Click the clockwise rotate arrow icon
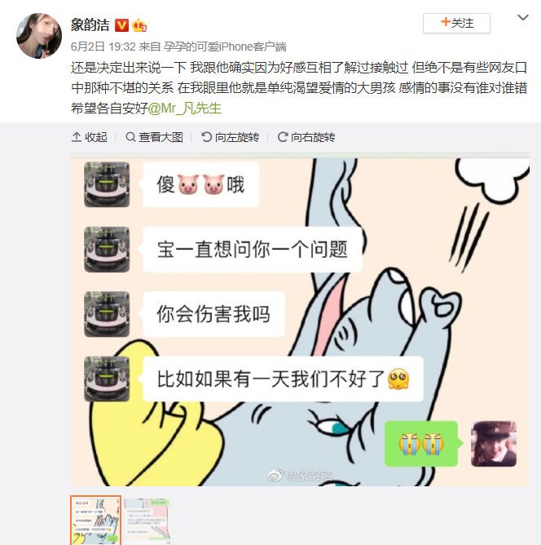This screenshot has width=541, height=545. pos(283,137)
